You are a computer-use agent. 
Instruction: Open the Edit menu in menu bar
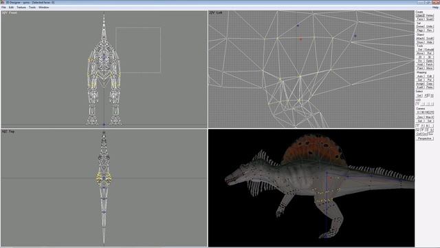11,8
